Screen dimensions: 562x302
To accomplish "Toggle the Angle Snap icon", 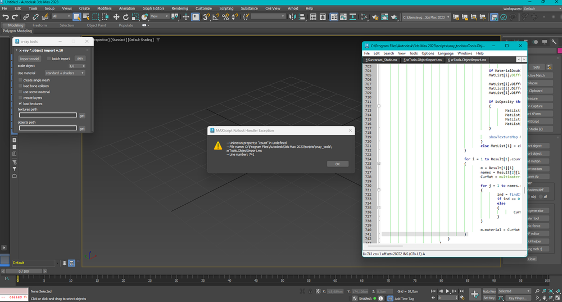I will 216,17.
